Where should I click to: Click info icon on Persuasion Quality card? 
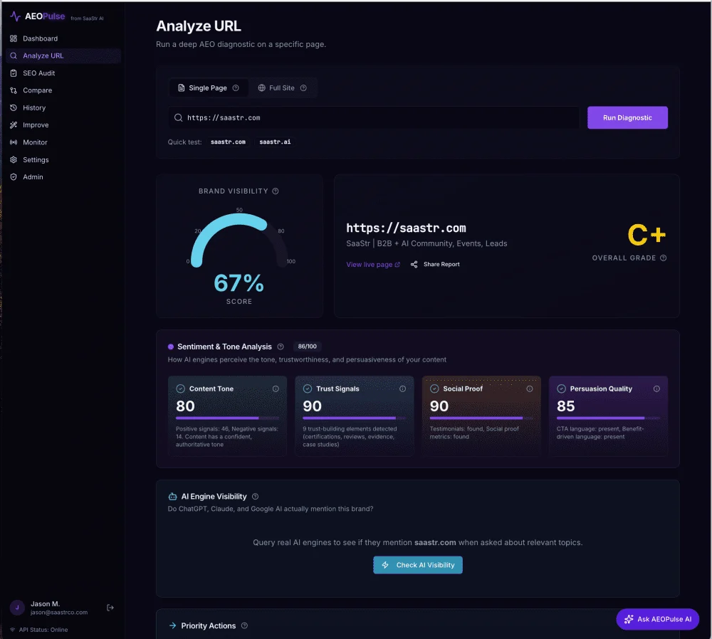(656, 389)
